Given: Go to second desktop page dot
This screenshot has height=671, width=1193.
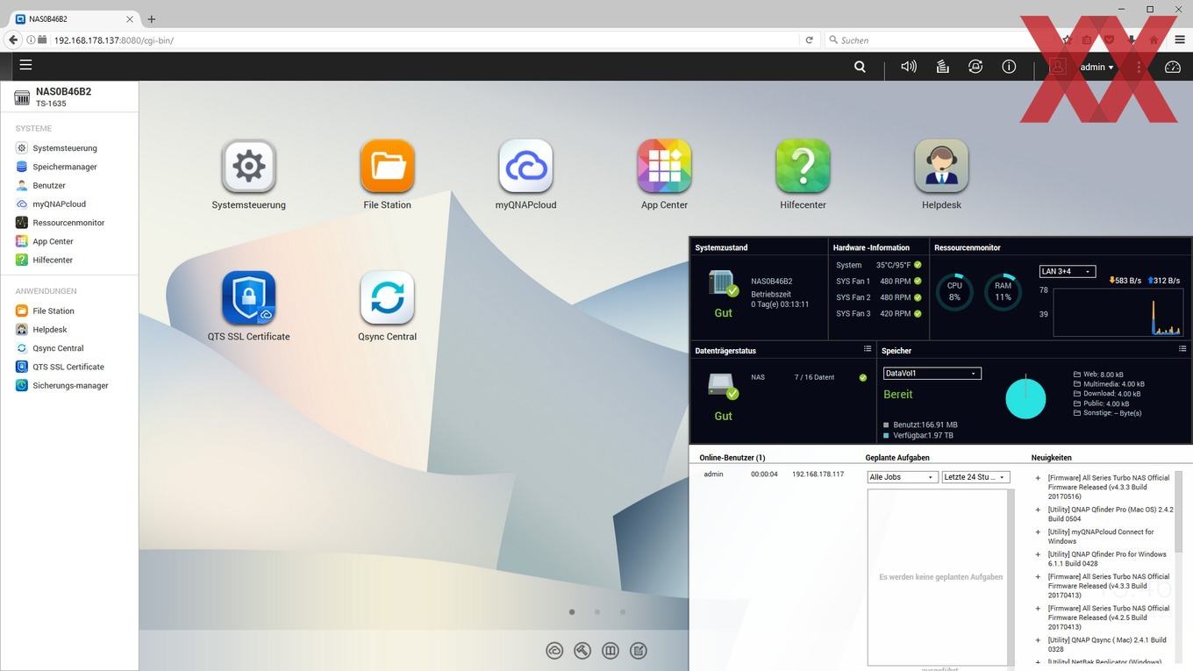Looking at the screenshot, I should click(x=597, y=612).
